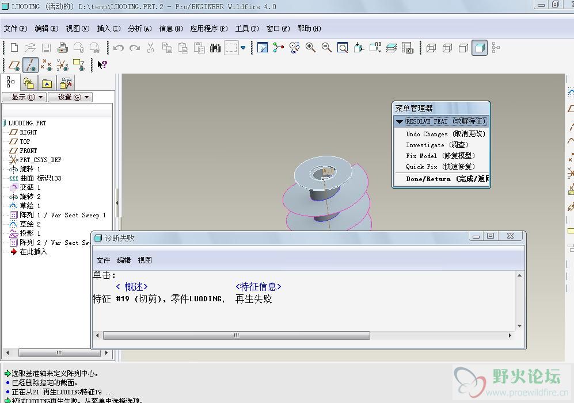Screen dimensions: 574x403
Task: Switch to Favorites tab
Action: click(x=47, y=83)
